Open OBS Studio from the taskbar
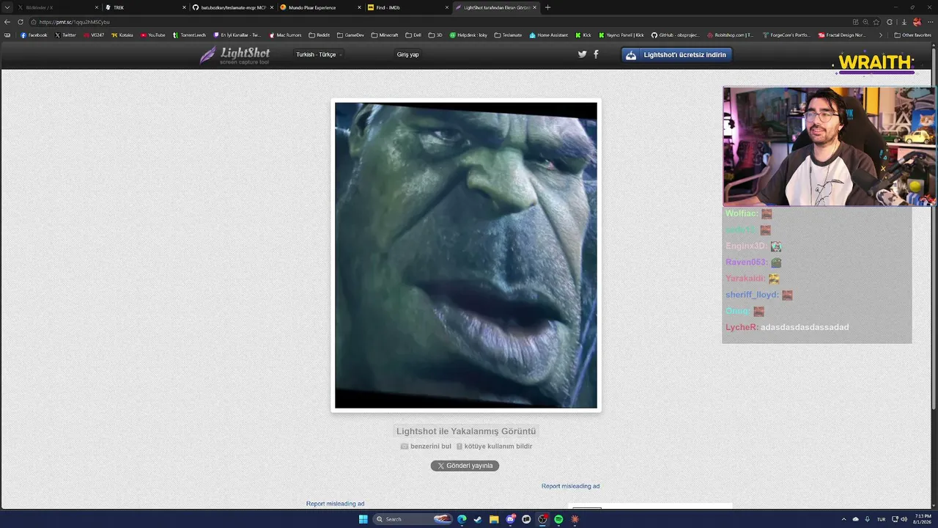 pyautogui.click(x=542, y=519)
